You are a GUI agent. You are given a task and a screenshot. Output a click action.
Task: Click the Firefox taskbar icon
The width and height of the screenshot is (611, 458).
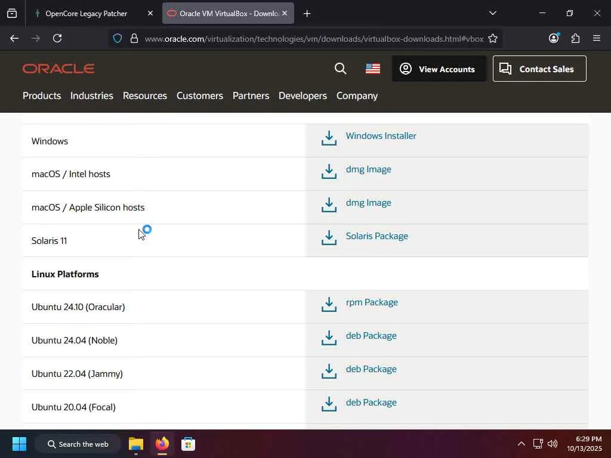coord(162,444)
